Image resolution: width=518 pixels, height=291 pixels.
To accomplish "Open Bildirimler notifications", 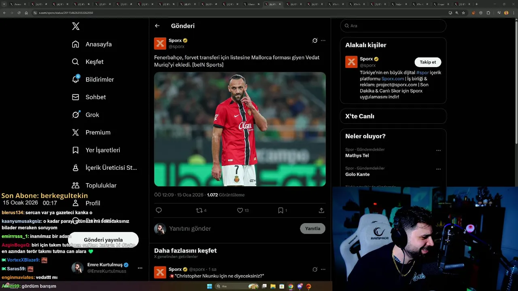I will tap(93, 79).
